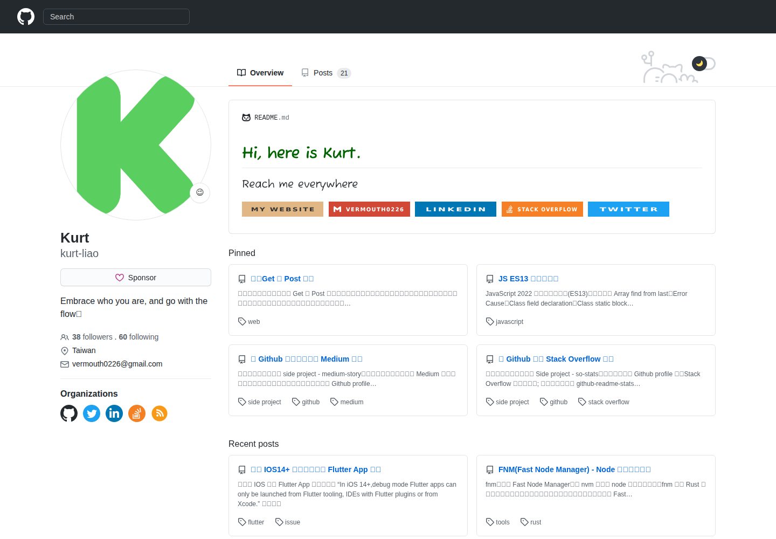This screenshot has height=539, width=776.
Task: Open the 60 following link
Action: 138,337
